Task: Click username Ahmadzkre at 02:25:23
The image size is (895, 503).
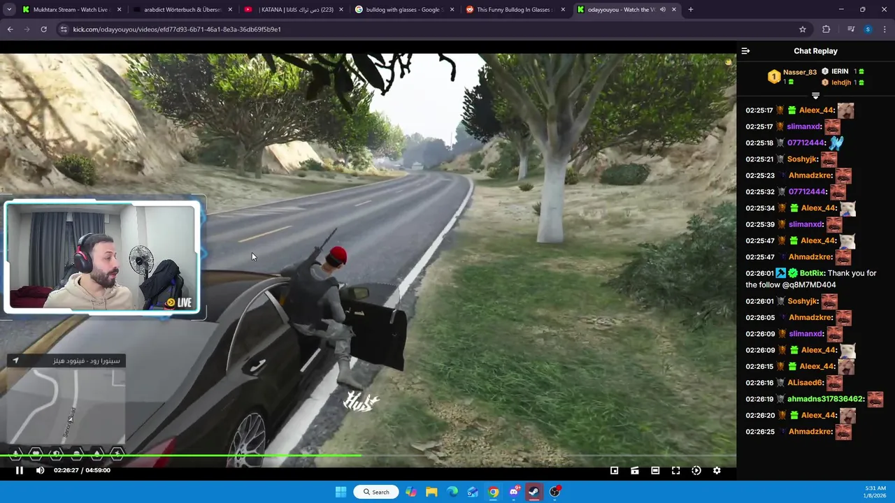Action: (810, 175)
